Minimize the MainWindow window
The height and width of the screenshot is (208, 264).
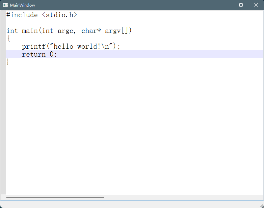click(x=226, y=5)
